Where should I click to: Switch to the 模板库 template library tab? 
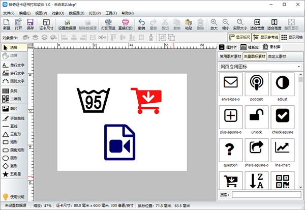(x=250, y=47)
